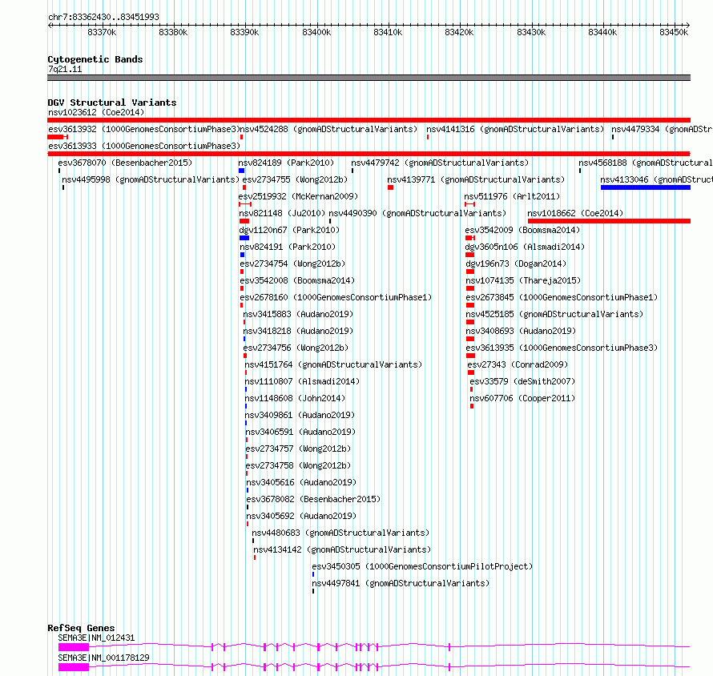
Task: Click nsv4490390 gnomAD variant label
Action: pyautogui.click(x=417, y=213)
